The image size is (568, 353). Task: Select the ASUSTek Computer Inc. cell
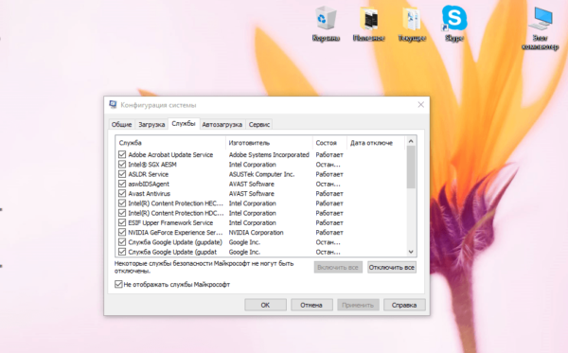coord(261,174)
